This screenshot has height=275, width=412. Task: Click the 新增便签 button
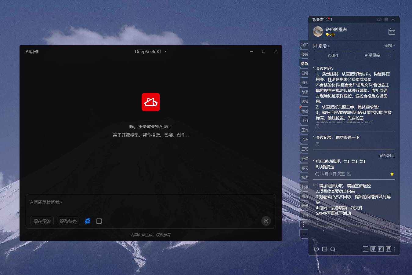click(372, 55)
